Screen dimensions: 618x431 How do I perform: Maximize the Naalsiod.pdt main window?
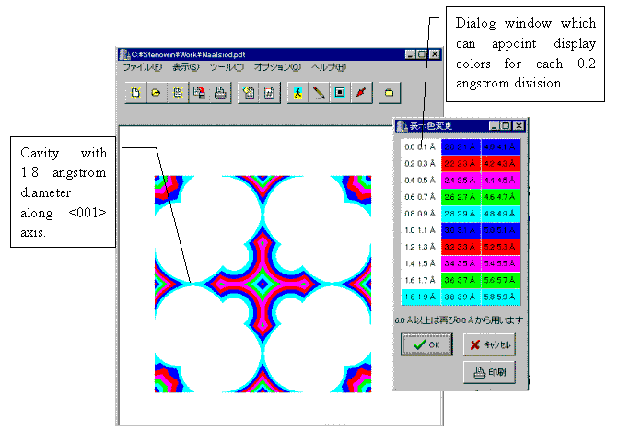click(421, 54)
